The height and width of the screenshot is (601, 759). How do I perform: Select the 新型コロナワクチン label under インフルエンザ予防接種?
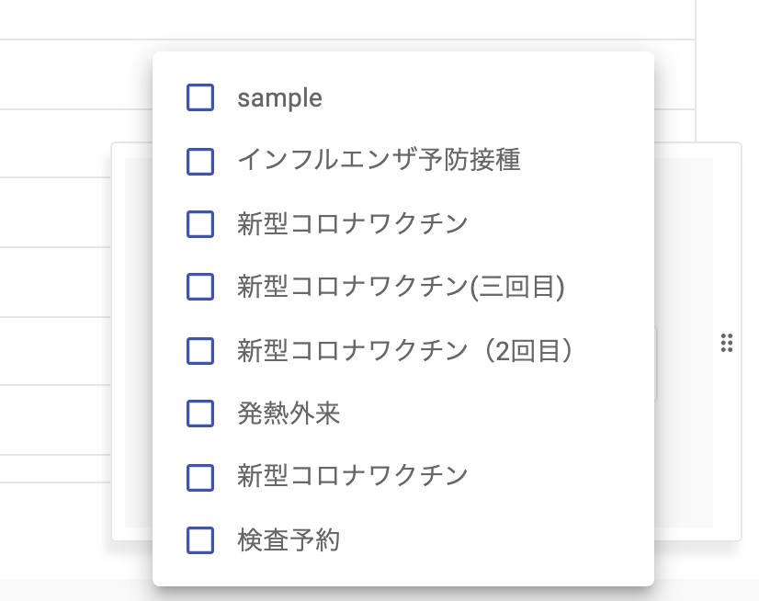[x=353, y=224]
